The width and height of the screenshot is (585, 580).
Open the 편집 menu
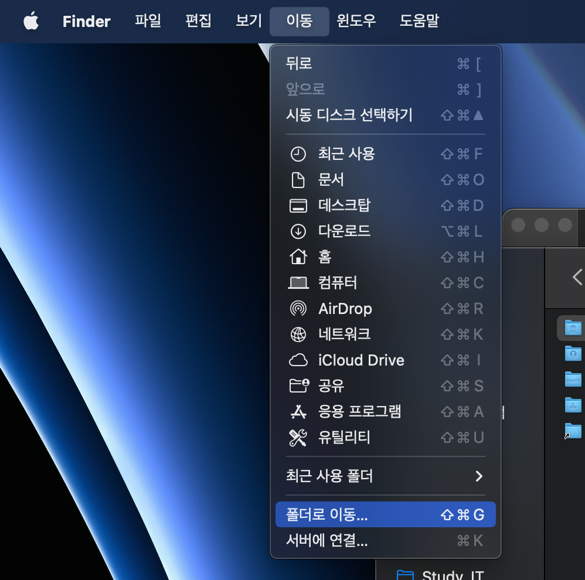(x=199, y=21)
